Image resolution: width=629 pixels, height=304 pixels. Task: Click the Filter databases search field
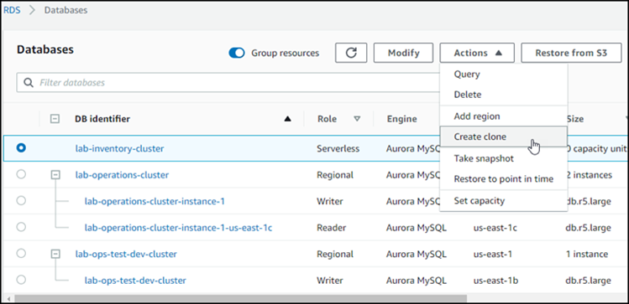[228, 82]
